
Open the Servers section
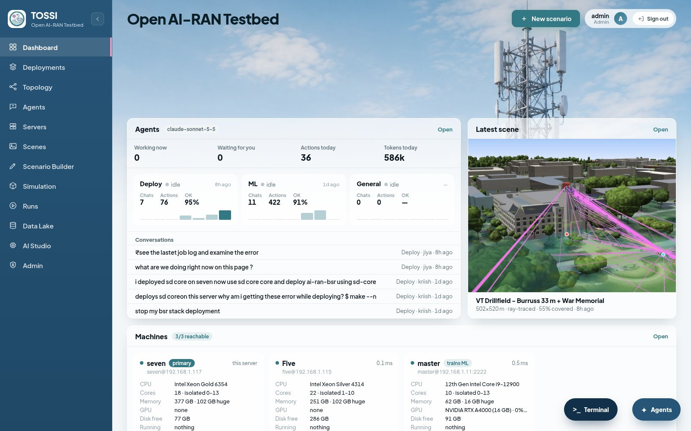pos(56,127)
